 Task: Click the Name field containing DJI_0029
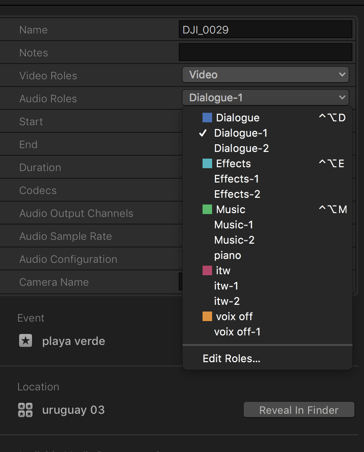265,30
